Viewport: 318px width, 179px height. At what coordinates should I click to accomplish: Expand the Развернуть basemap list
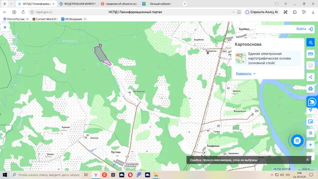coord(245,74)
